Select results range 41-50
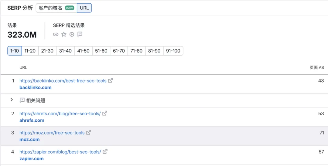Viewport: 328px width, 166px height. [83, 51]
